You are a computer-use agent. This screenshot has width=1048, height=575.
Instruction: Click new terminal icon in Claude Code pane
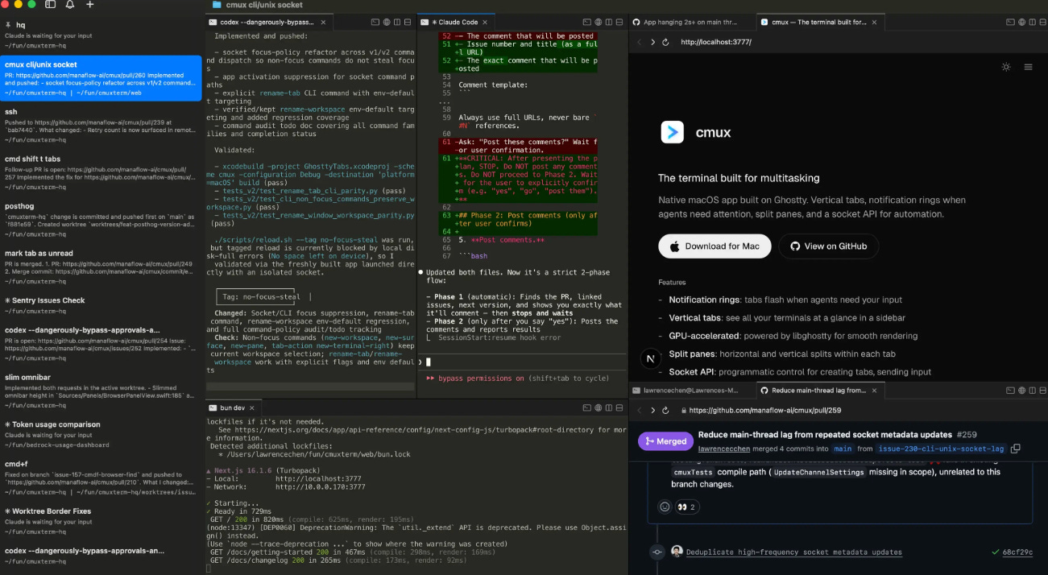(587, 23)
